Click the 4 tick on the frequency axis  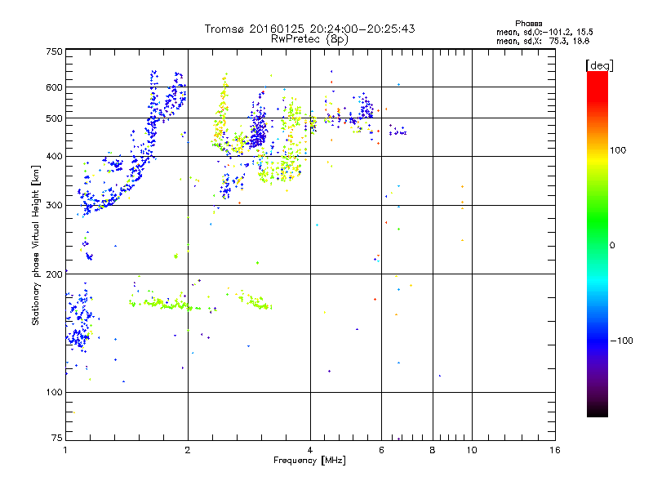tap(310, 450)
